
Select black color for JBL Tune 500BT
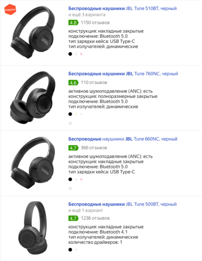(x=70, y=250)
